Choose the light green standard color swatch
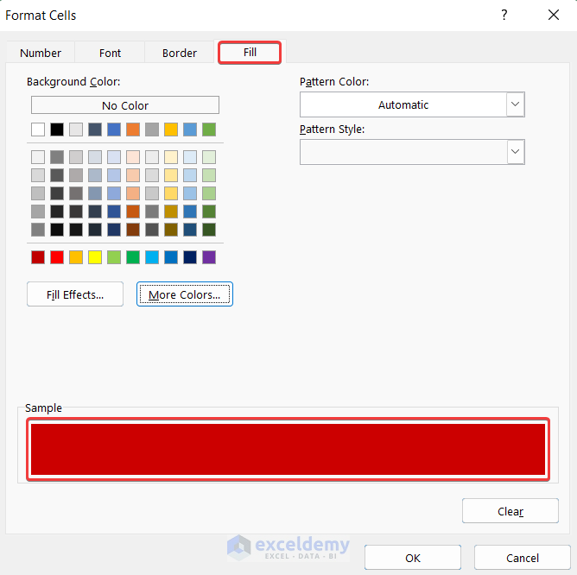Screen dimensions: 577x575 point(114,257)
